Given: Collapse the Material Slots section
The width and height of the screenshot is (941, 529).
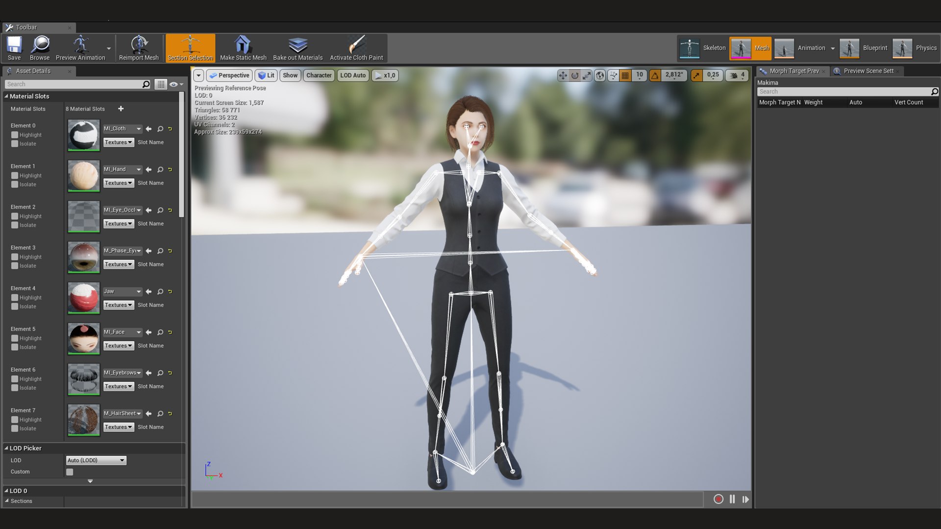Looking at the screenshot, I should point(6,96).
